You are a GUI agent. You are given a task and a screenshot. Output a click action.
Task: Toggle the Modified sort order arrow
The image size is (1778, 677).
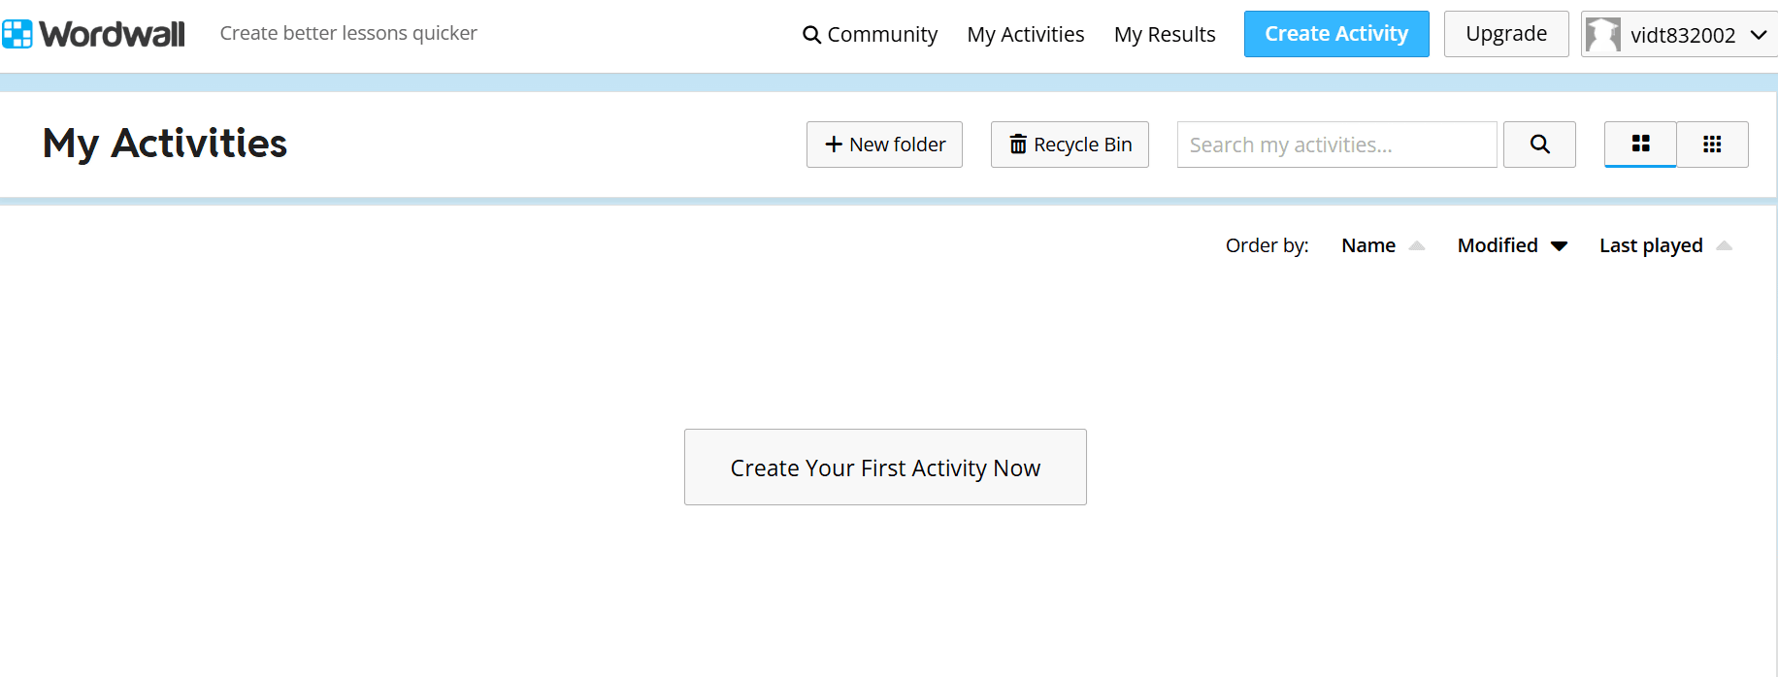pos(1559,245)
